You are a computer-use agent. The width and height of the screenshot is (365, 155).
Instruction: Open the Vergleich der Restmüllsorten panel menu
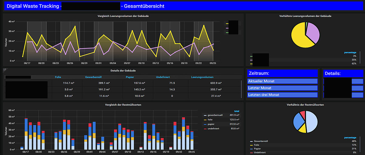click(123, 105)
